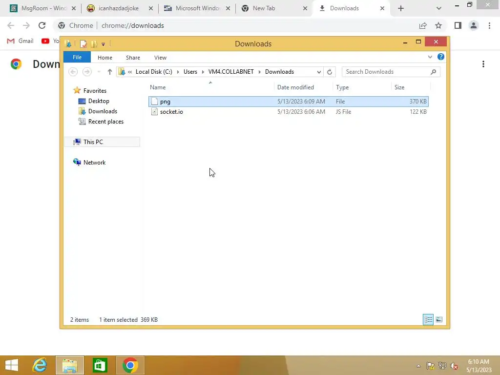The width and height of the screenshot is (500, 375).
Task: Sort by Date modified column header
Action: pyautogui.click(x=295, y=87)
